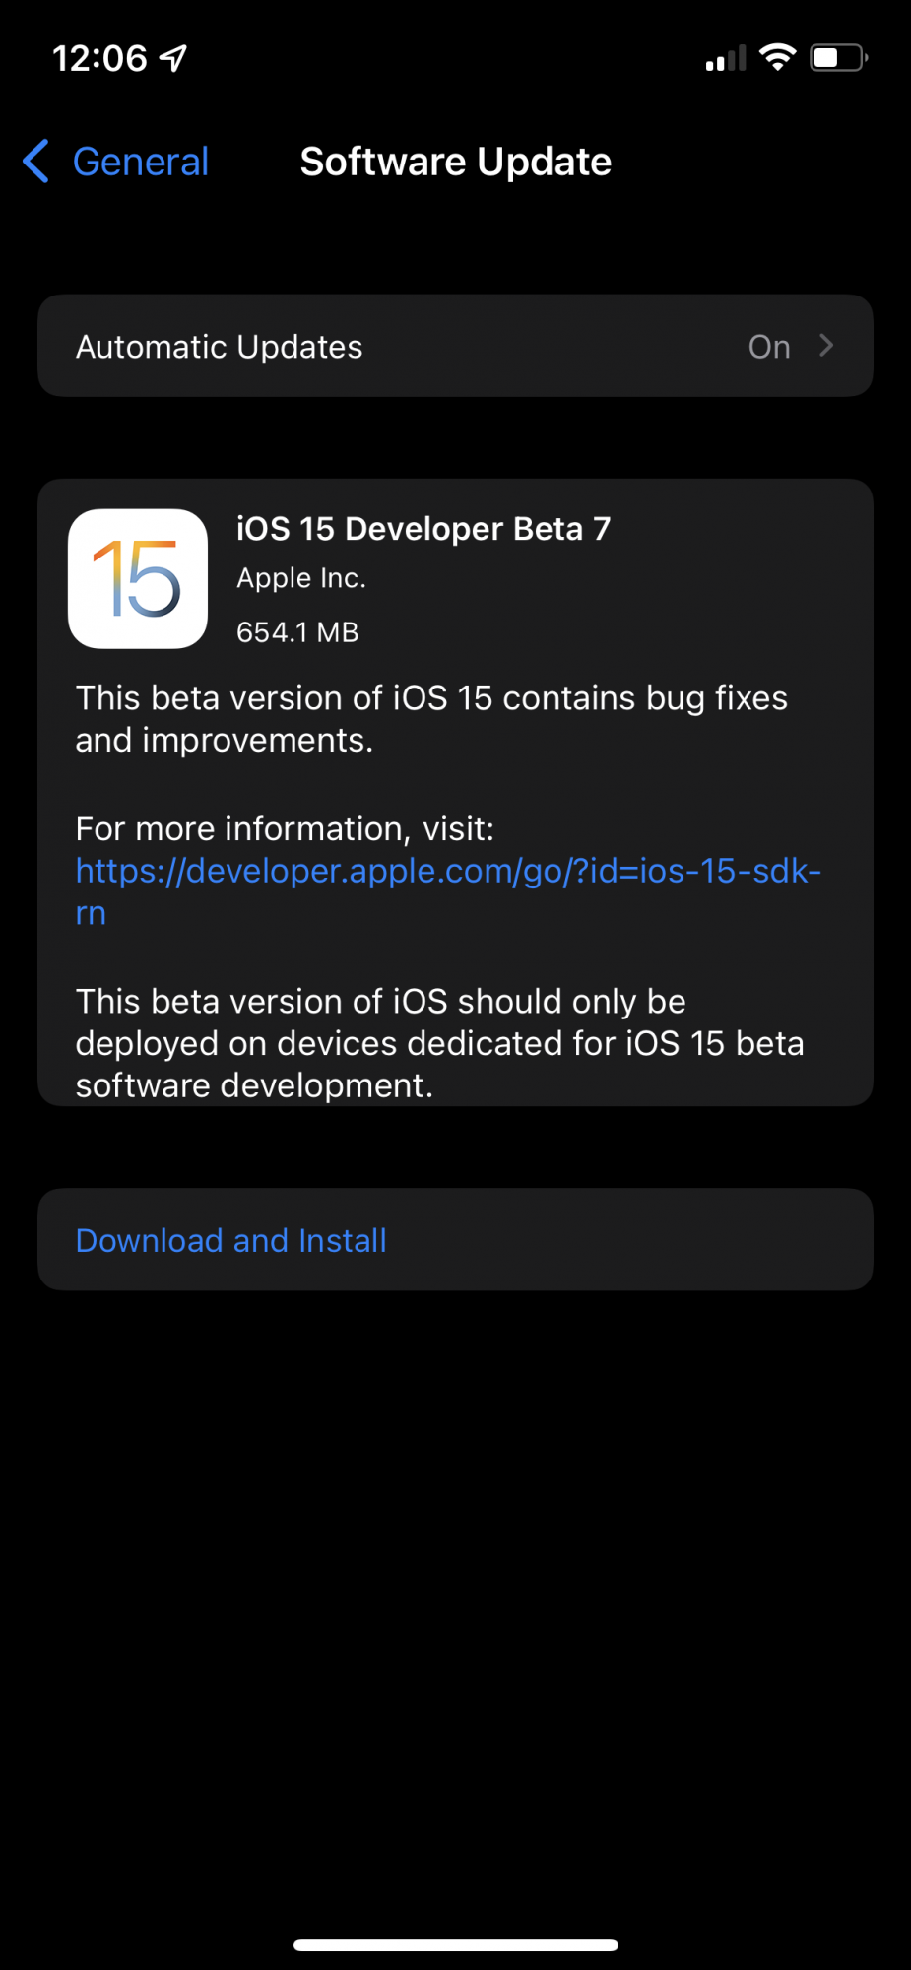Viewport: 911px width, 1970px height.
Task: Tap the back chevron arrow icon
Action: 36,162
